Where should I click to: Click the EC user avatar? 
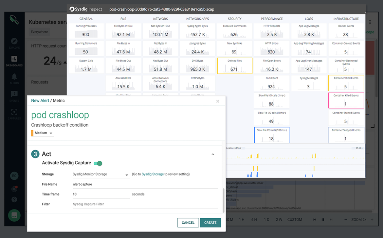(14, 176)
